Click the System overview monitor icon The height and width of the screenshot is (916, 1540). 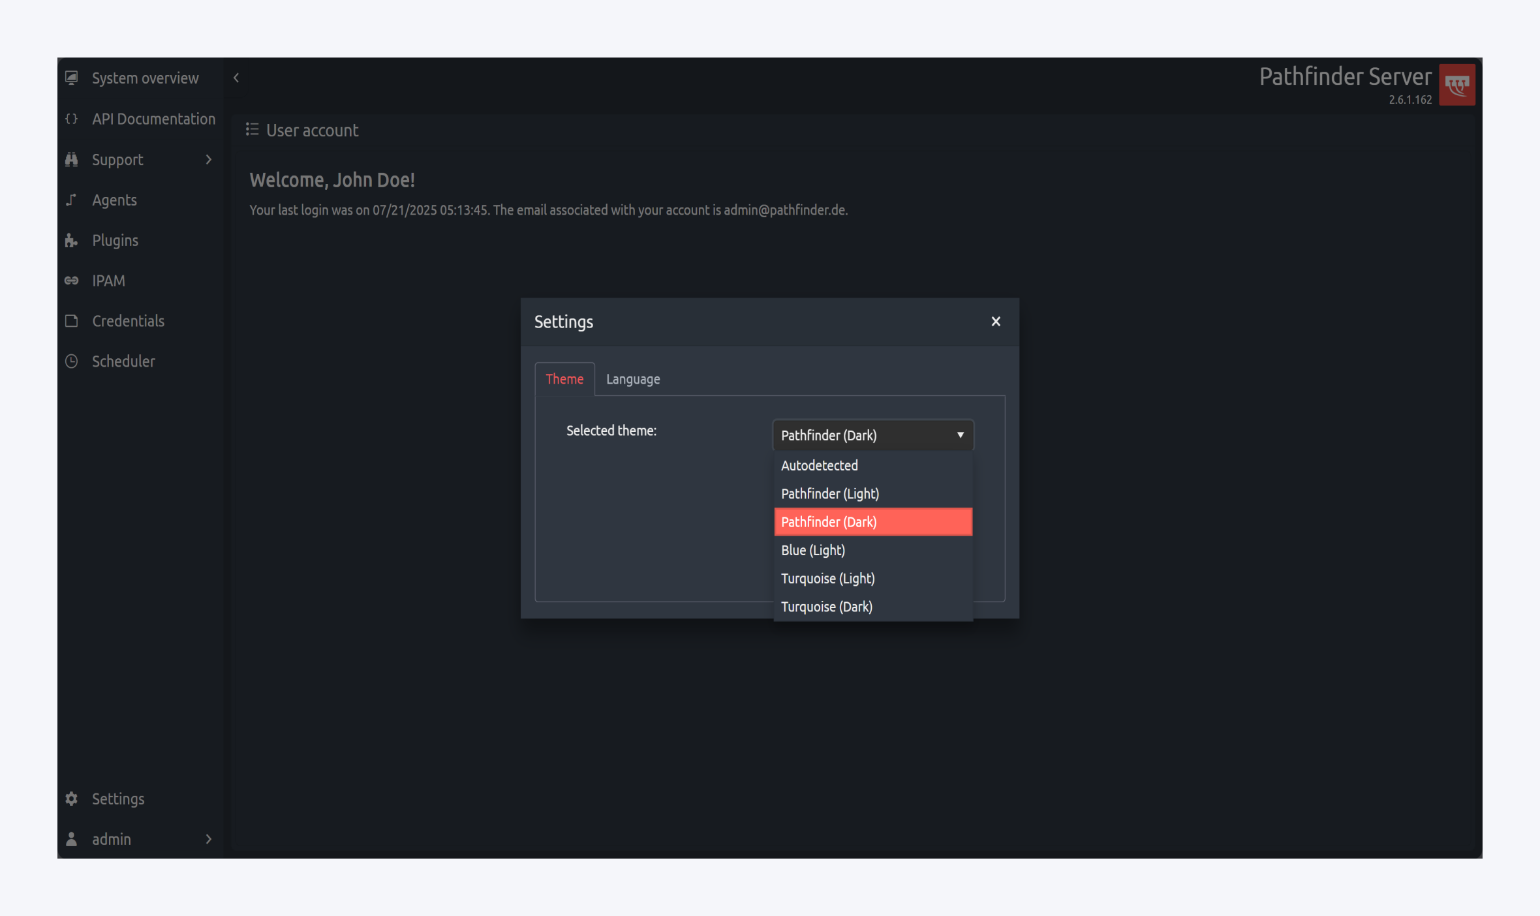(72, 78)
